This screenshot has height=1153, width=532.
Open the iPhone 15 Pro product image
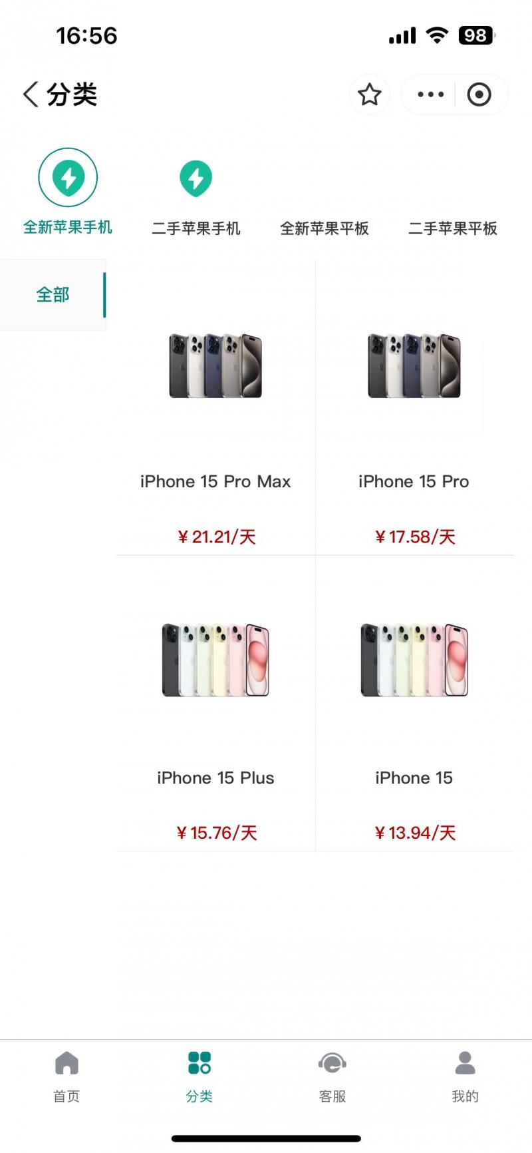coord(414,366)
